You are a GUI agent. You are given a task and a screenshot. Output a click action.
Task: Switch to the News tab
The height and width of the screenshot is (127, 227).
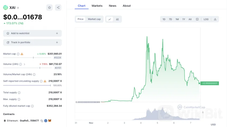click(112, 6)
